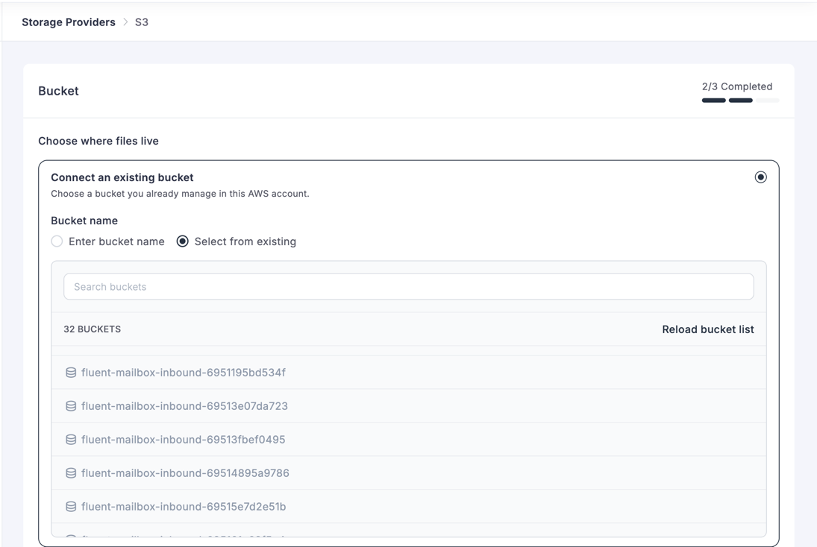The image size is (817, 547).
Task: Click the bucket icon beside fluent-mailbox-inbound-69513fbef0495
Action: pyautogui.click(x=70, y=439)
